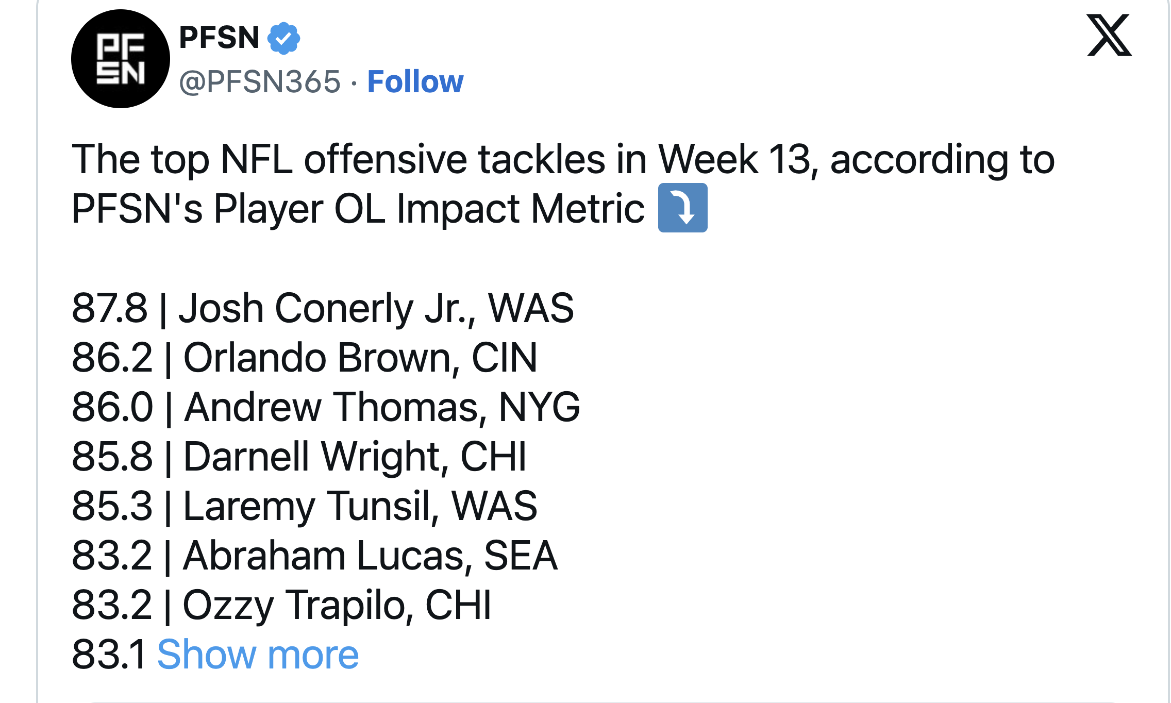Click the PFSN display name

(x=219, y=38)
